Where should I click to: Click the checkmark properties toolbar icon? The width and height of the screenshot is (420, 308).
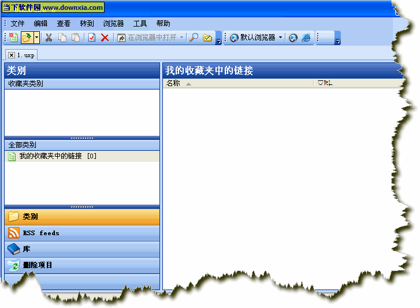(91, 38)
